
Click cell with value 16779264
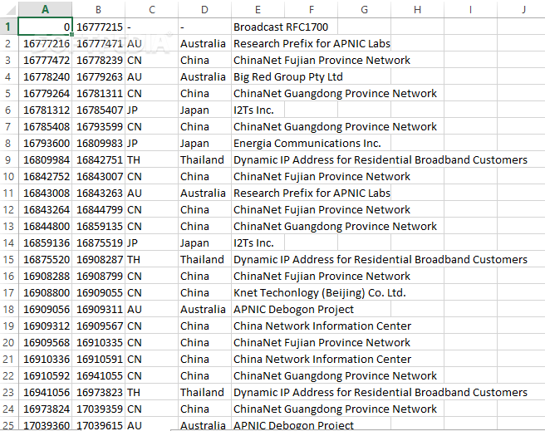click(45, 93)
